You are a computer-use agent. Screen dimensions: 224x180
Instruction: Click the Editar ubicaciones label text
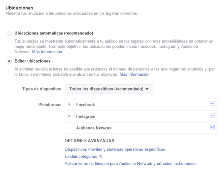[x=33, y=61]
